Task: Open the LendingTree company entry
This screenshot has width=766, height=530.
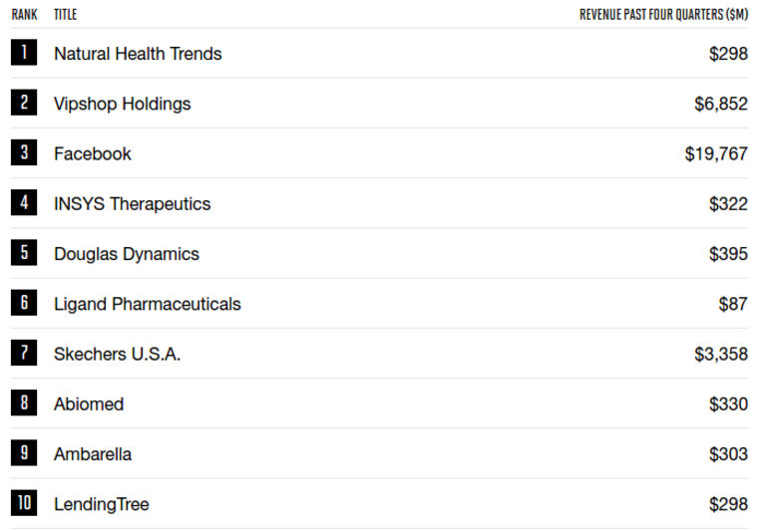Action: pyautogui.click(x=101, y=505)
